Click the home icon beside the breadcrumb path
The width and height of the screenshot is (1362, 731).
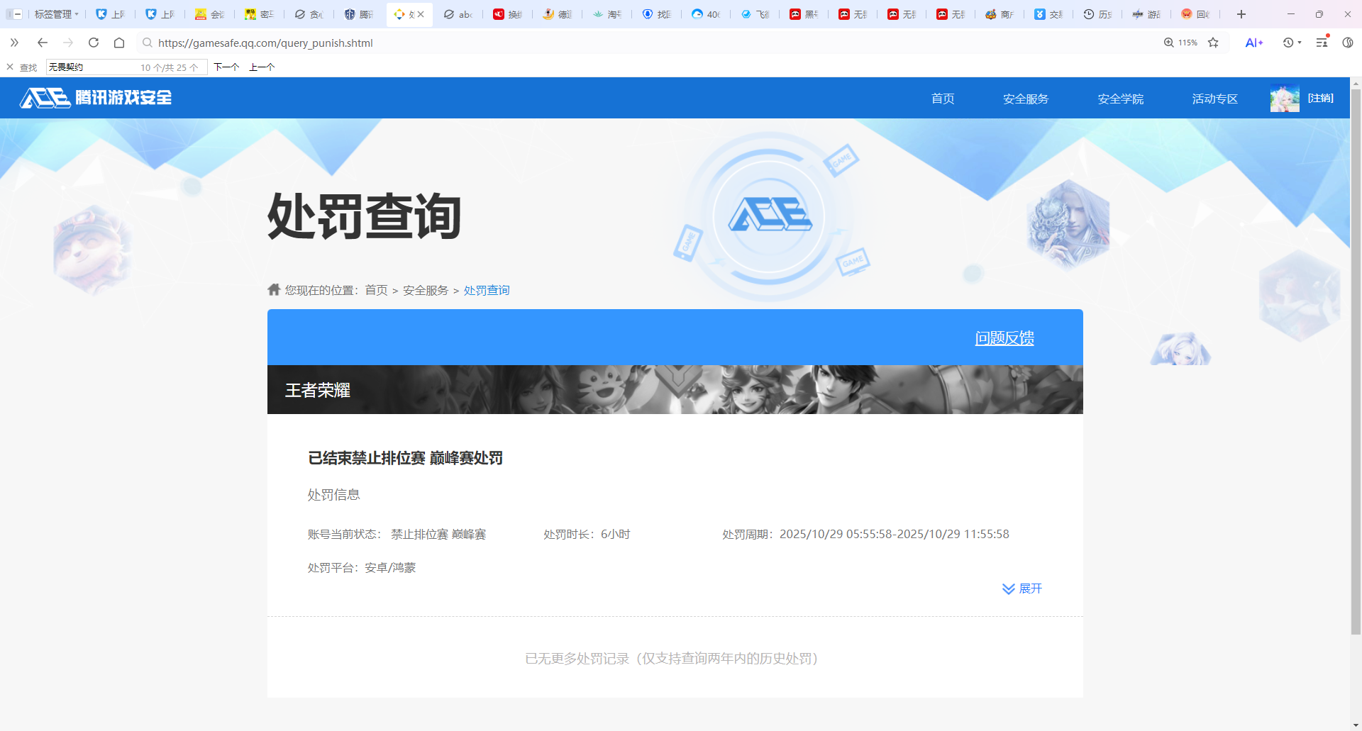tap(275, 289)
